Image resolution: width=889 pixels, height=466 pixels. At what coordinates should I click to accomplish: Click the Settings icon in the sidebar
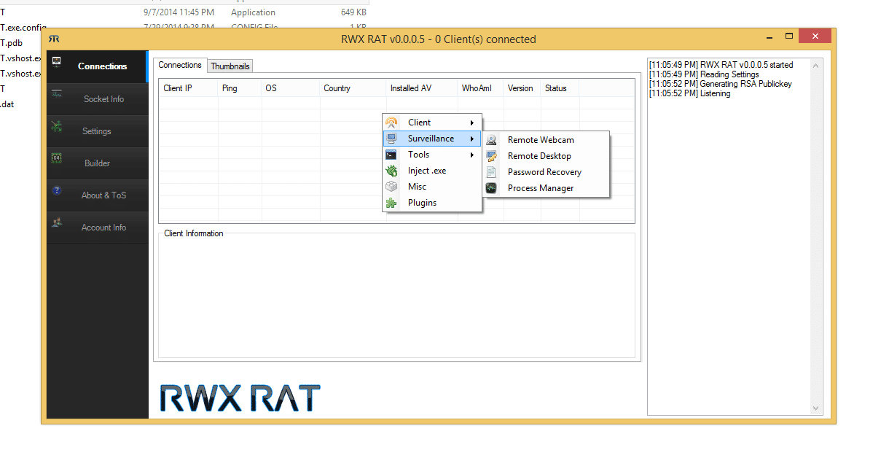pos(57,126)
